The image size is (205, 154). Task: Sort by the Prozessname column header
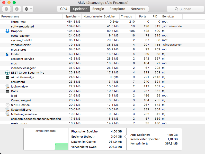(x=31, y=16)
